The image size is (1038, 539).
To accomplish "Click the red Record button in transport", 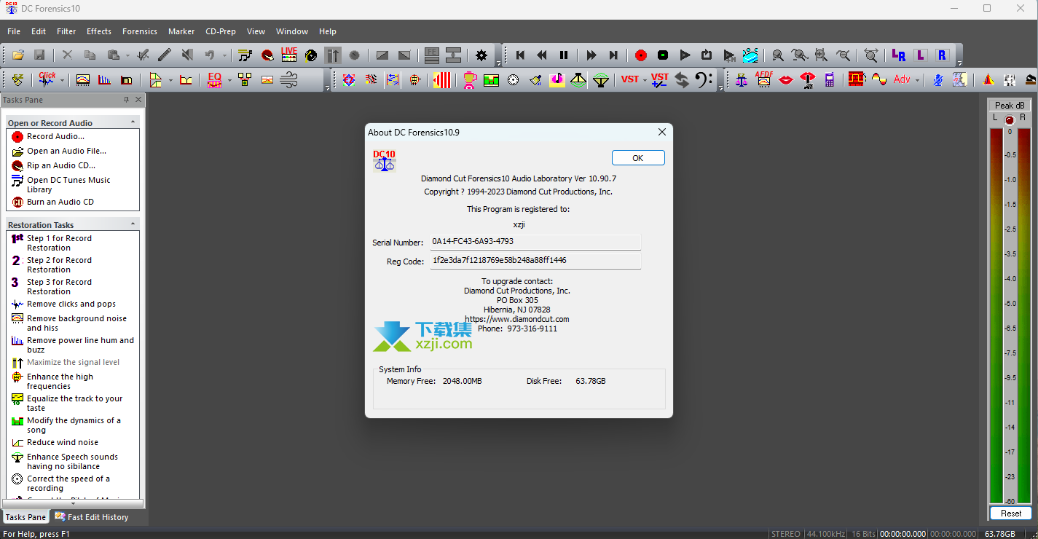I will click(640, 55).
